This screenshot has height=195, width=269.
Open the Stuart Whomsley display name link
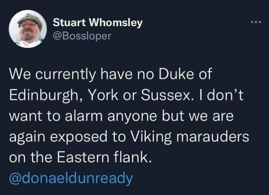coord(97,23)
